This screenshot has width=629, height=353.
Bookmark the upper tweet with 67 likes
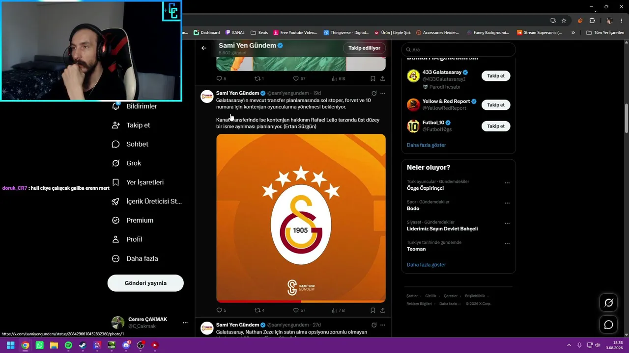click(373, 78)
